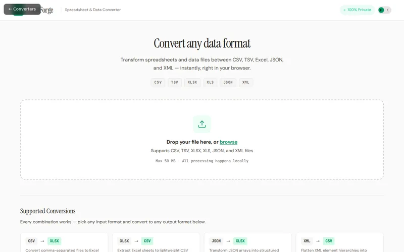Select the XML format chip under the heading
The width and height of the screenshot is (404, 252).
point(246,83)
